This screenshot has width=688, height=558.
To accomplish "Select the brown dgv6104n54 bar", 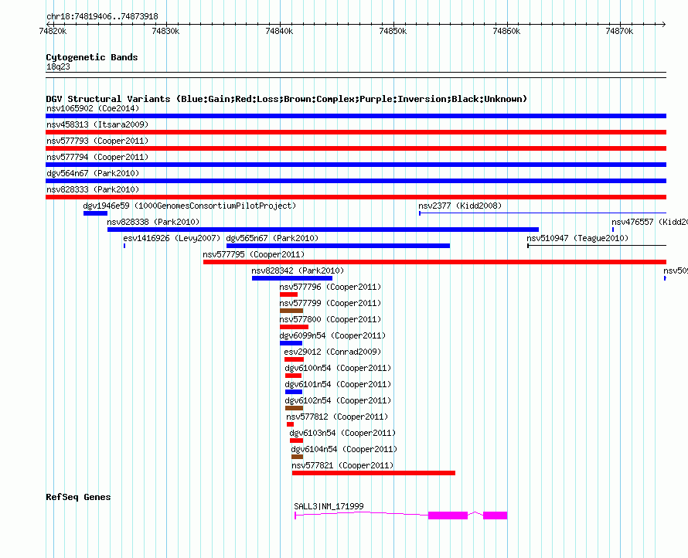I will tap(297, 457).
